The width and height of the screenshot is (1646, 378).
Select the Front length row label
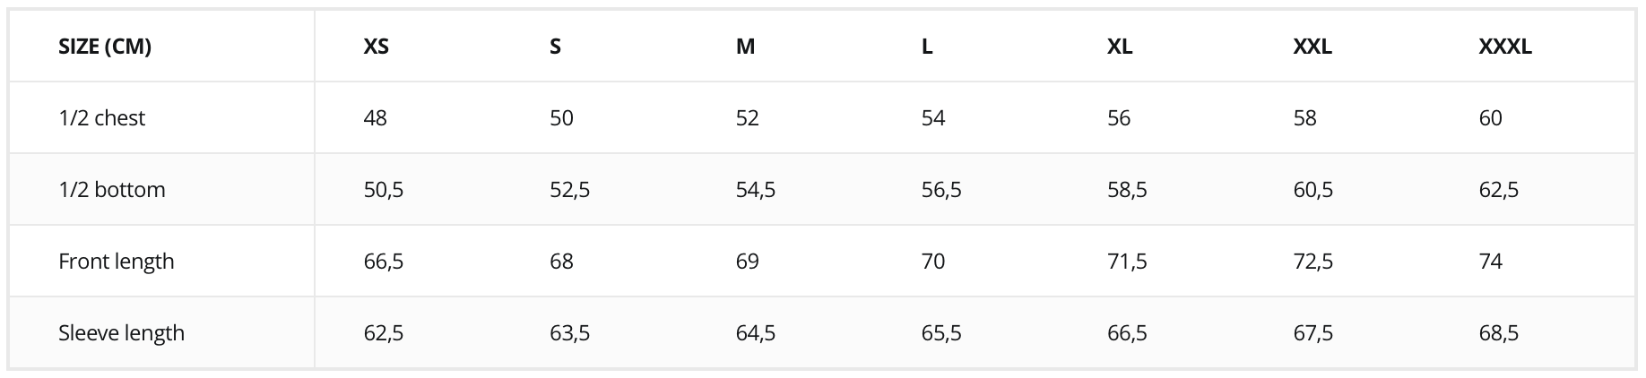(117, 262)
